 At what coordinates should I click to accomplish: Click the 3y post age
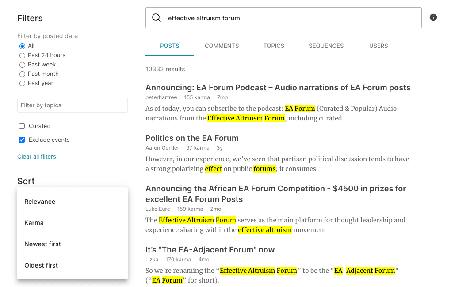tap(220, 148)
